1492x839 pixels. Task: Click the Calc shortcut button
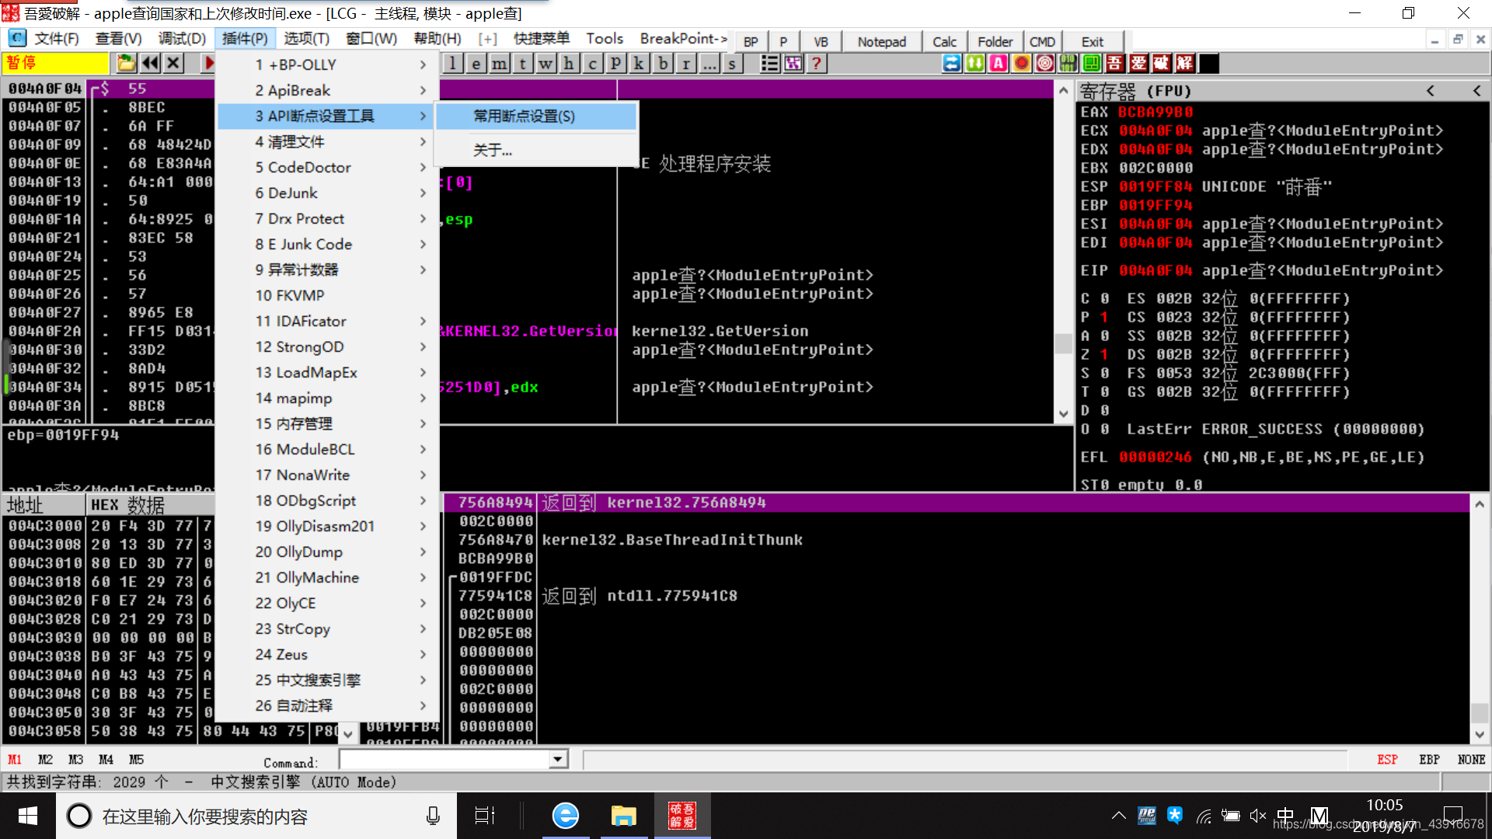click(944, 42)
